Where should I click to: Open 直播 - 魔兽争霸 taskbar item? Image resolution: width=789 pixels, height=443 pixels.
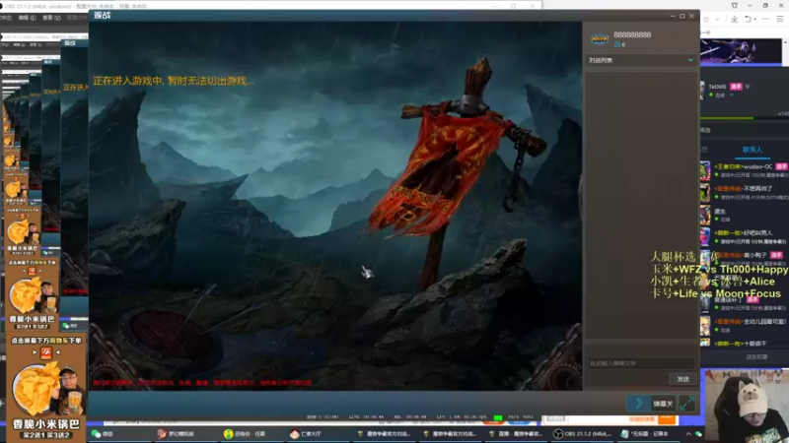click(x=515, y=434)
